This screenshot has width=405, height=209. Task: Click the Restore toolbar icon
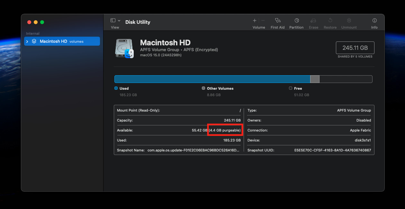330,21
